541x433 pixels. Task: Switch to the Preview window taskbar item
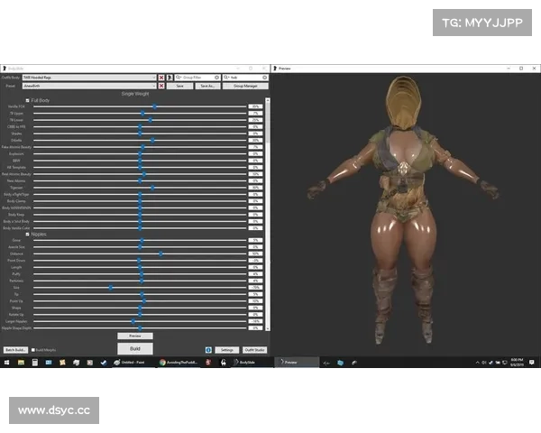(298, 362)
